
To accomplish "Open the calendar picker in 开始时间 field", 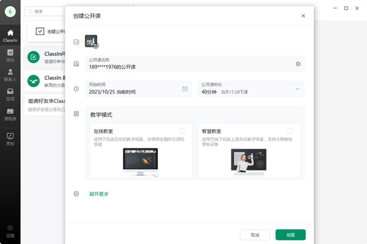I will coord(185,88).
